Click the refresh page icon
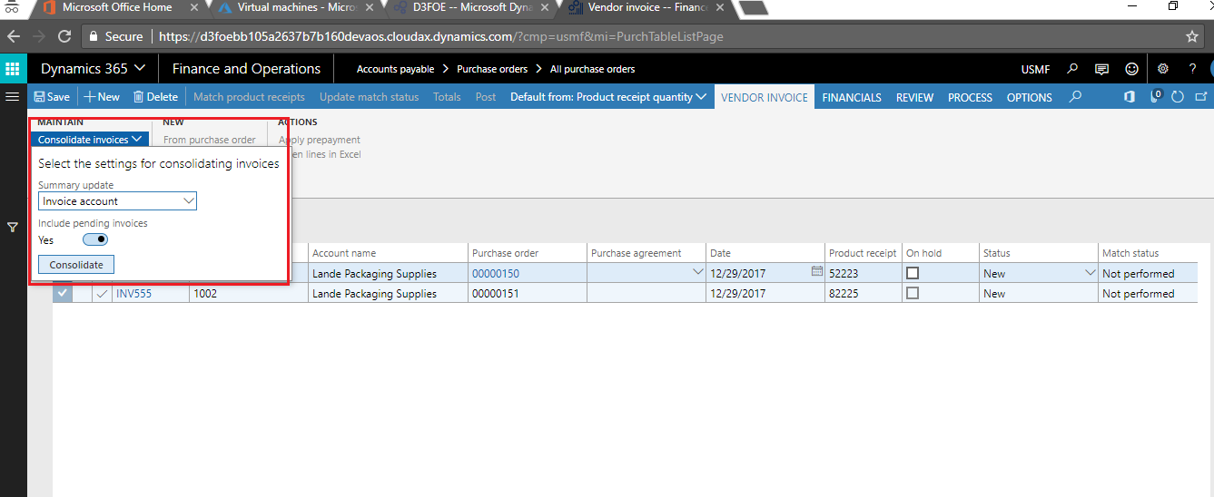 [x=1179, y=97]
